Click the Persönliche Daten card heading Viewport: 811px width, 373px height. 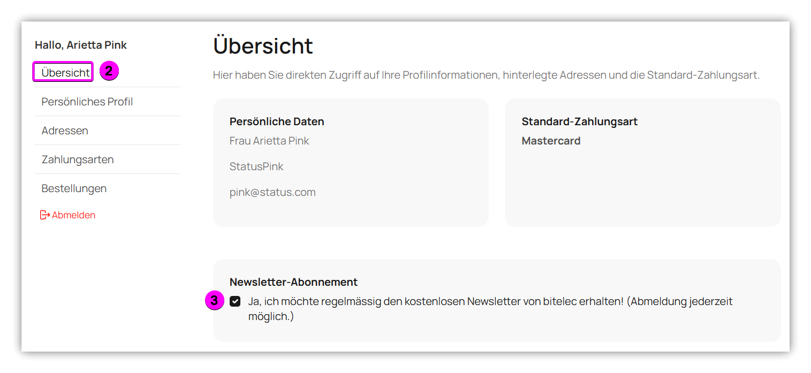click(x=277, y=121)
